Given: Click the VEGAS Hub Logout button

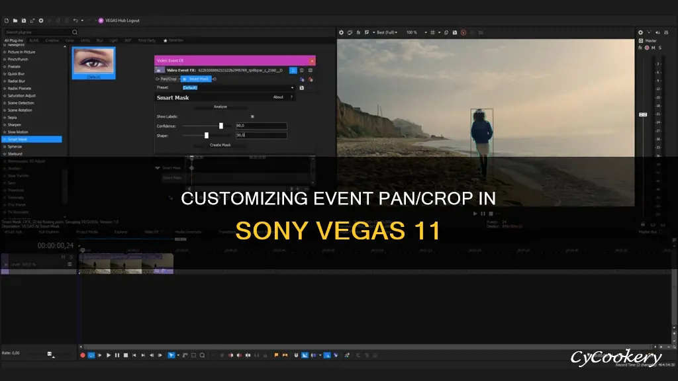Looking at the screenshot, I should [x=119, y=21].
